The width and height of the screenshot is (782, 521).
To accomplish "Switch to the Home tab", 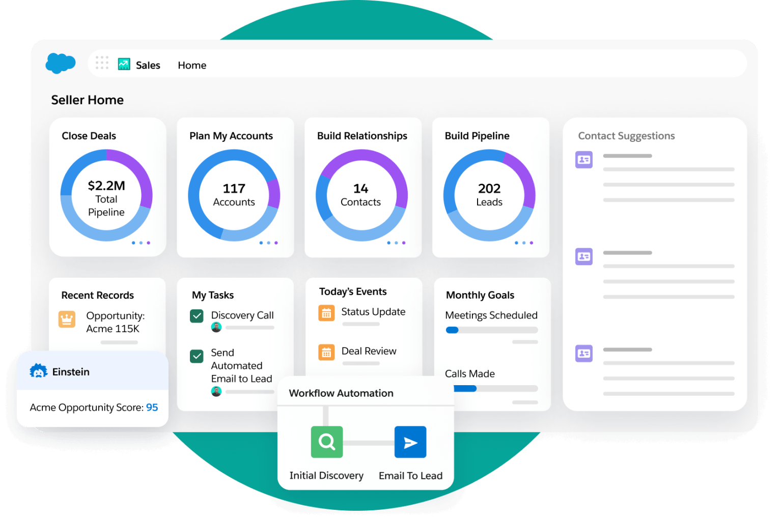I will 192,65.
